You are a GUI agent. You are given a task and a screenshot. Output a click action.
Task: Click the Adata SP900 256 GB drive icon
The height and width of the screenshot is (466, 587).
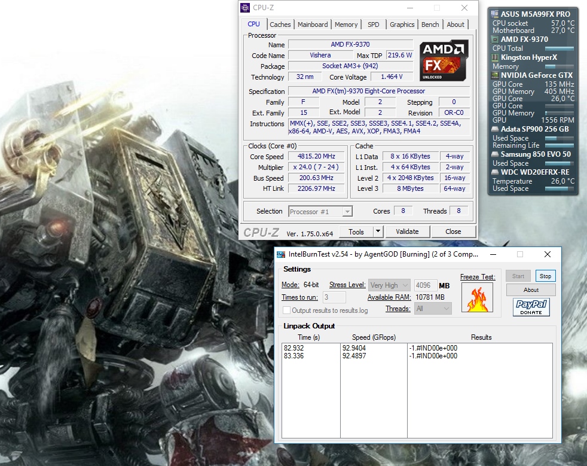point(495,129)
